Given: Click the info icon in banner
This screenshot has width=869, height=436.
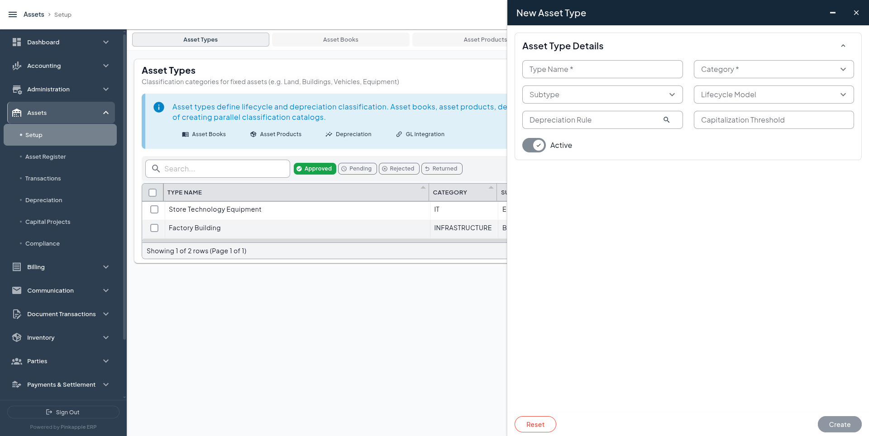Looking at the screenshot, I should (x=159, y=107).
